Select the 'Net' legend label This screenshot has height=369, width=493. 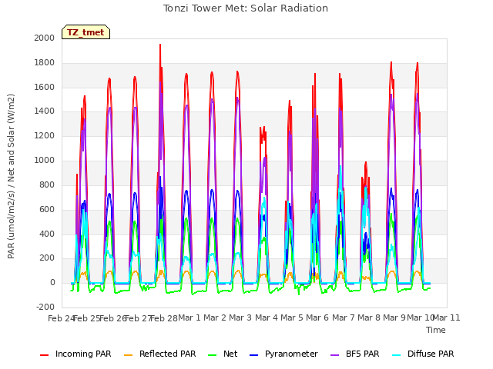tap(230, 354)
